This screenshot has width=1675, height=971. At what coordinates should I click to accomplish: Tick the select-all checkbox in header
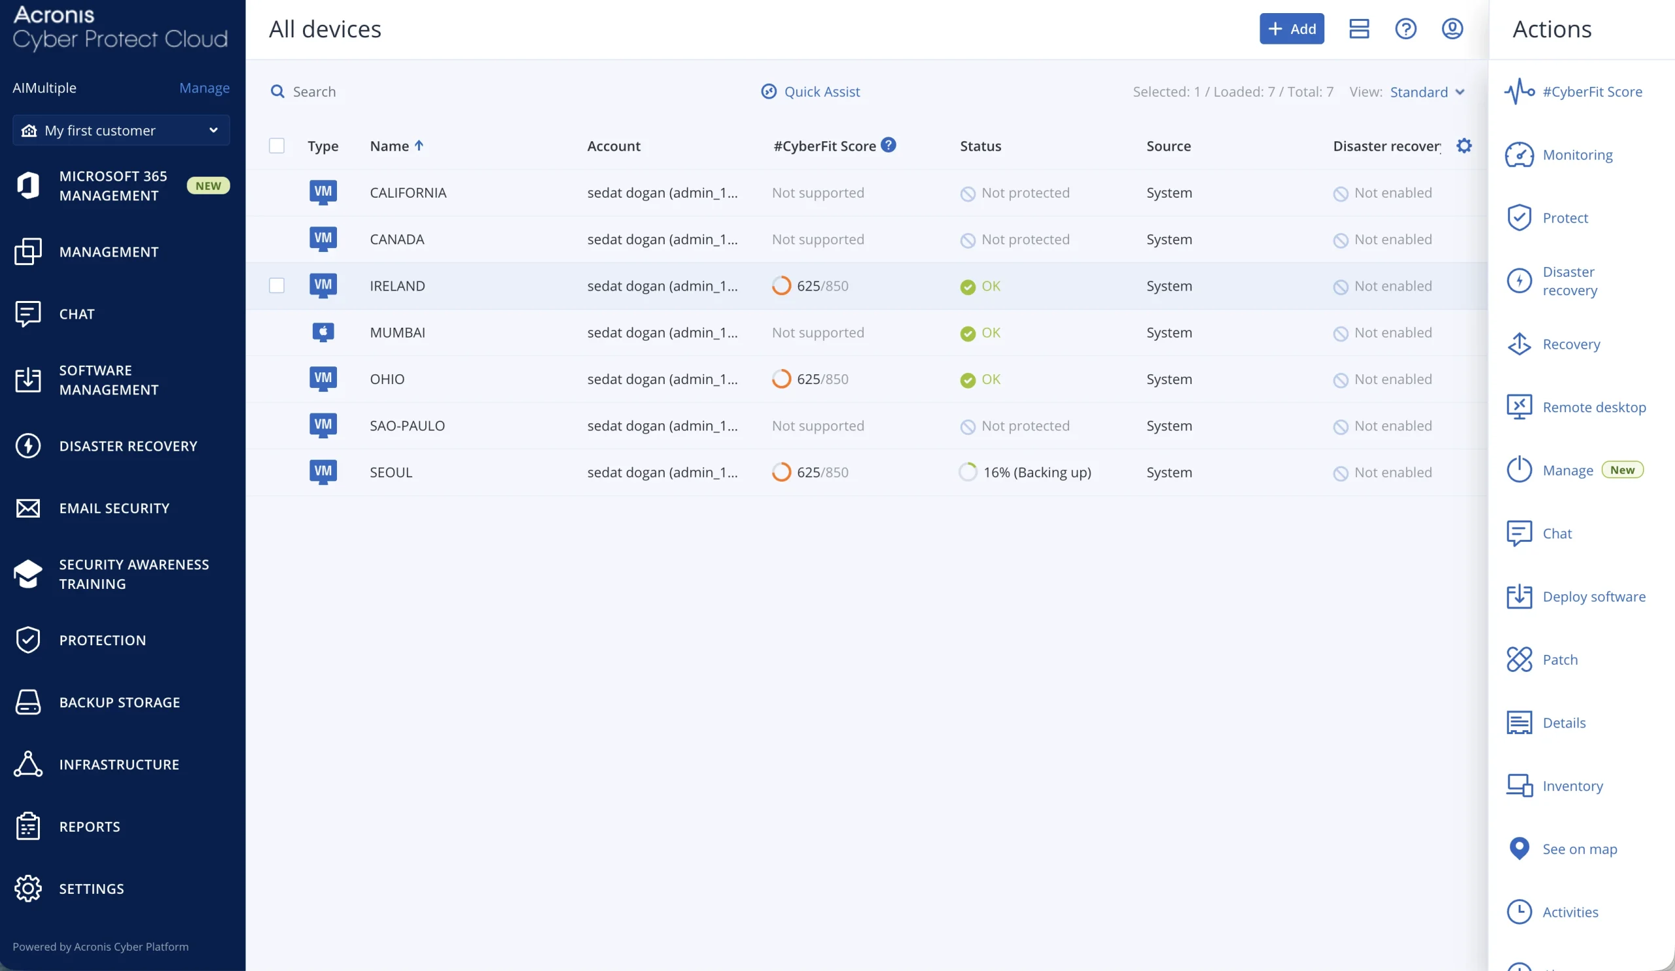point(277,145)
